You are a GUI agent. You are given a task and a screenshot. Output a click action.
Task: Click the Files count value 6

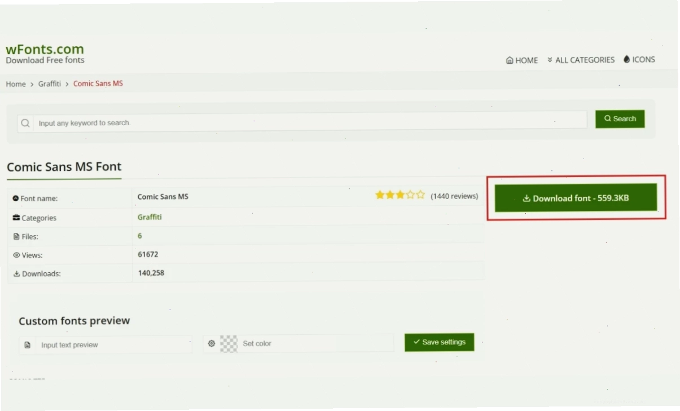tap(140, 236)
